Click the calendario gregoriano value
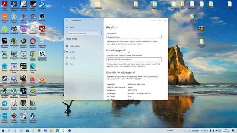This screenshot has width=237, height=133. (137, 84)
